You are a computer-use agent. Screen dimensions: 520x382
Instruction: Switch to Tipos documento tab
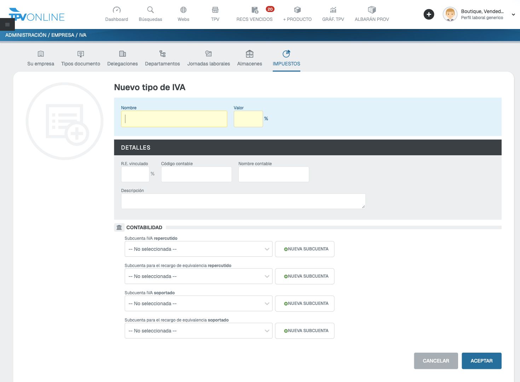coord(81,59)
